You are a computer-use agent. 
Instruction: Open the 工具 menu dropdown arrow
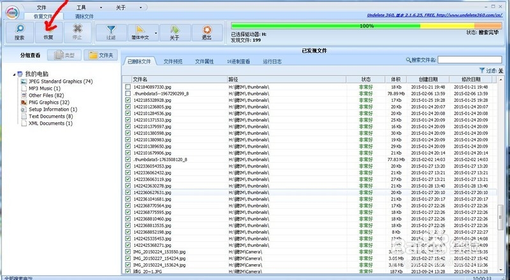click(x=101, y=8)
